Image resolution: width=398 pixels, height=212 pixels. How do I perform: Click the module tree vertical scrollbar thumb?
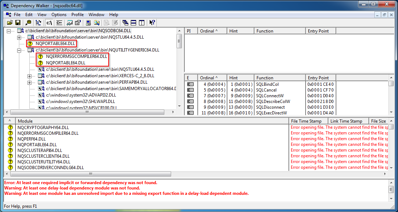click(179, 41)
